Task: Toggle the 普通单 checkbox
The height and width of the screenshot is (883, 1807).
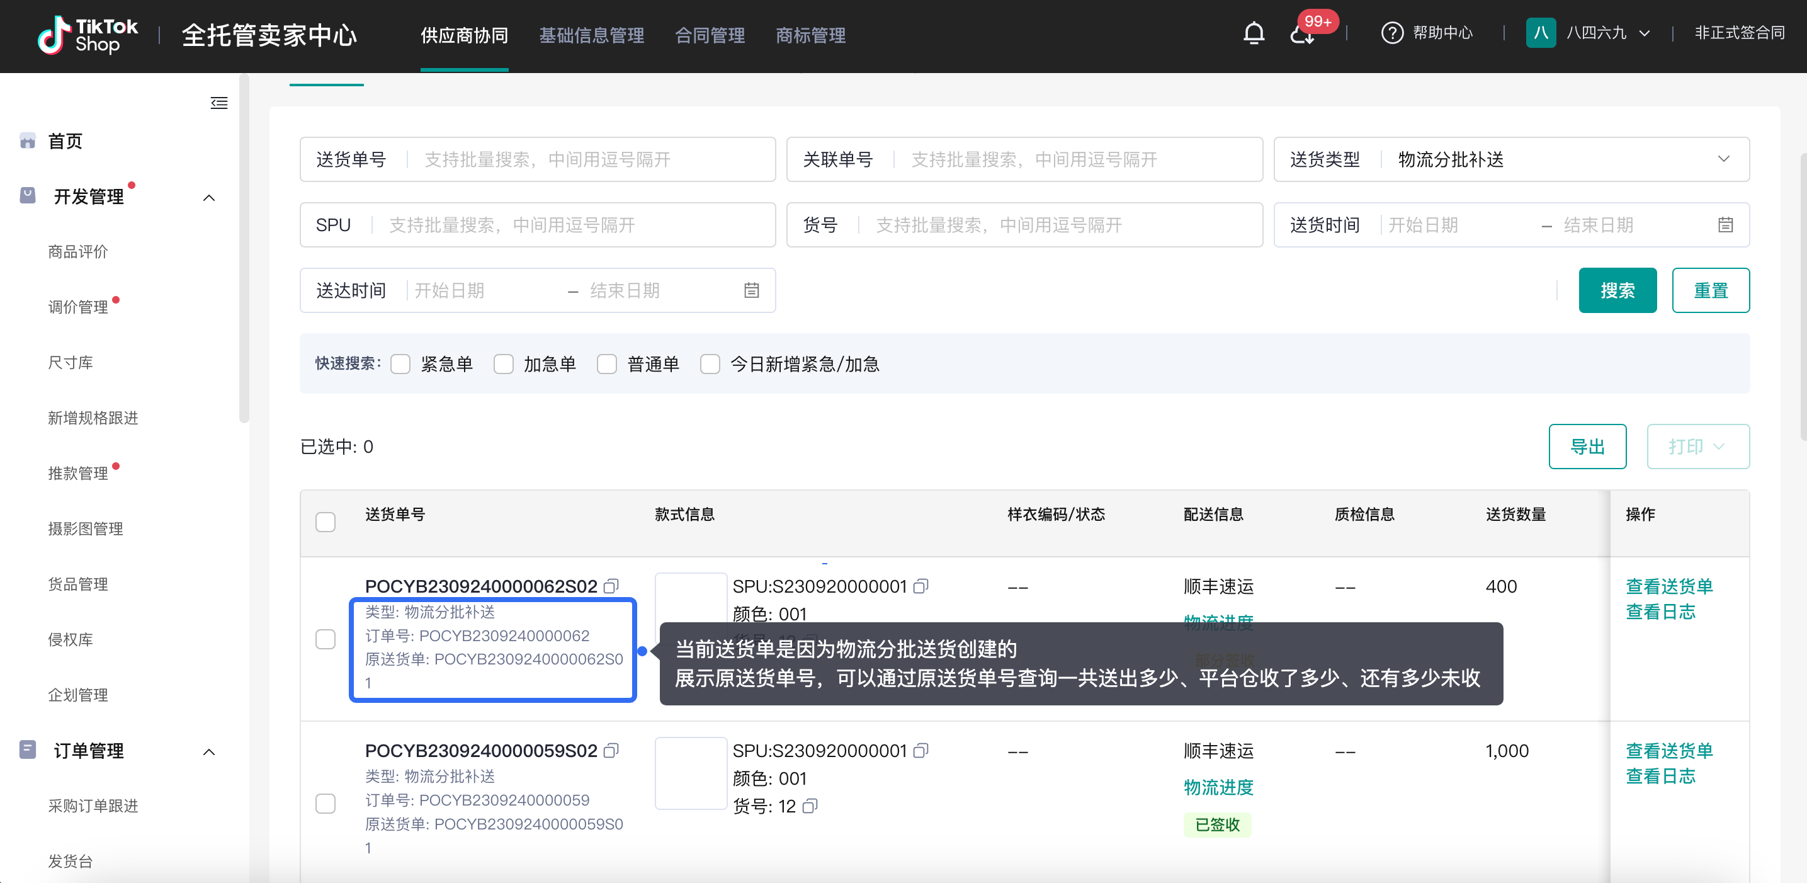Action: [608, 363]
